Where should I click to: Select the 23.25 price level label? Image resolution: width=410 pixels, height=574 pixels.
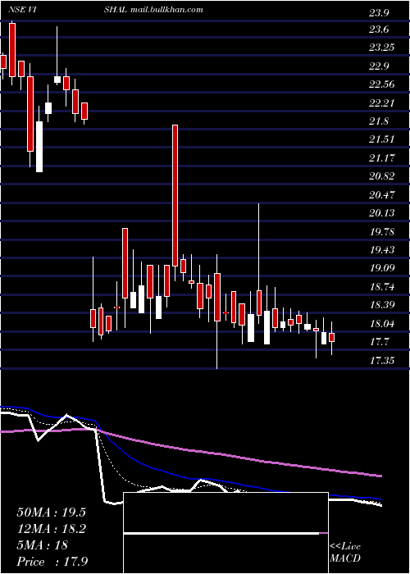[382, 48]
